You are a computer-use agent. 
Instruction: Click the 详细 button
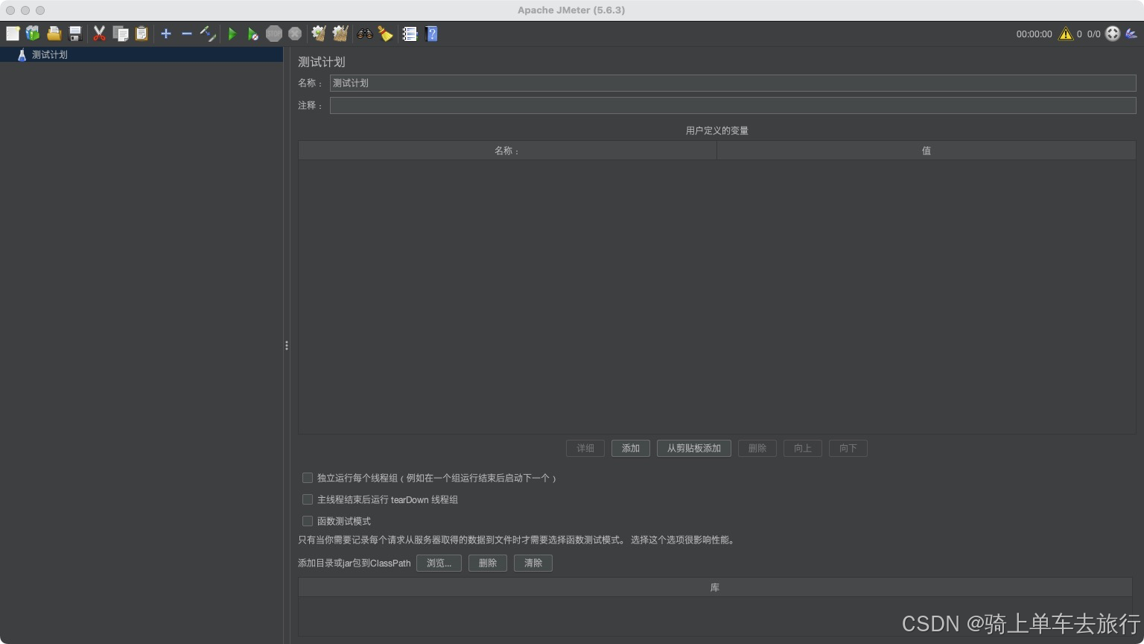pos(585,448)
